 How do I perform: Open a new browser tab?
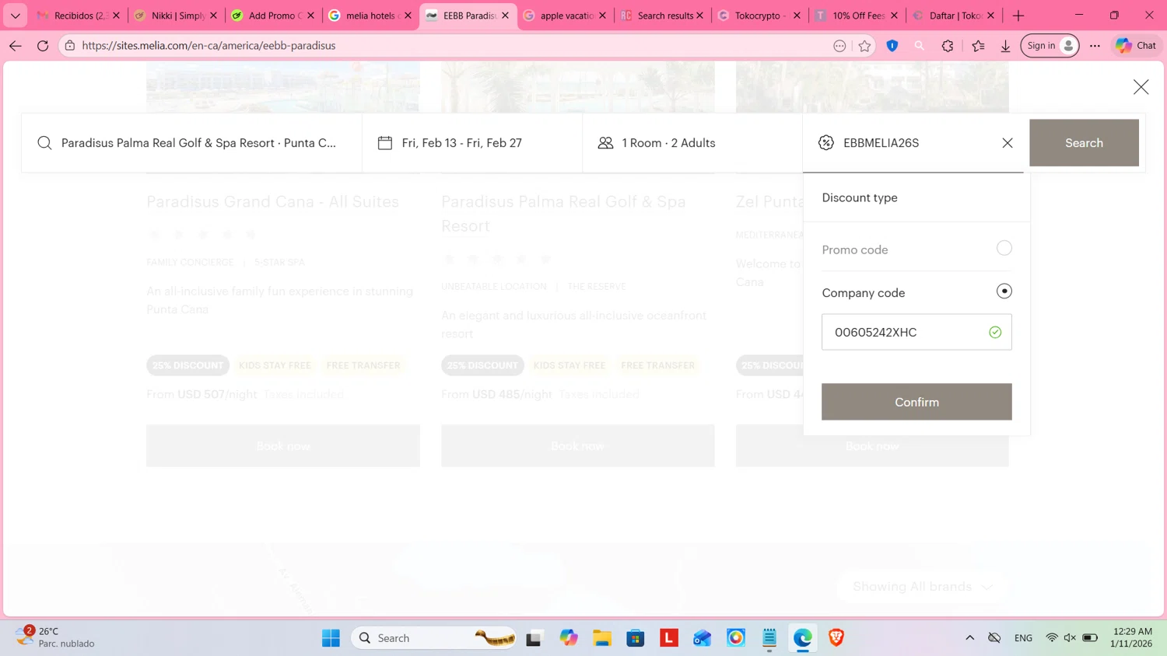(1018, 16)
